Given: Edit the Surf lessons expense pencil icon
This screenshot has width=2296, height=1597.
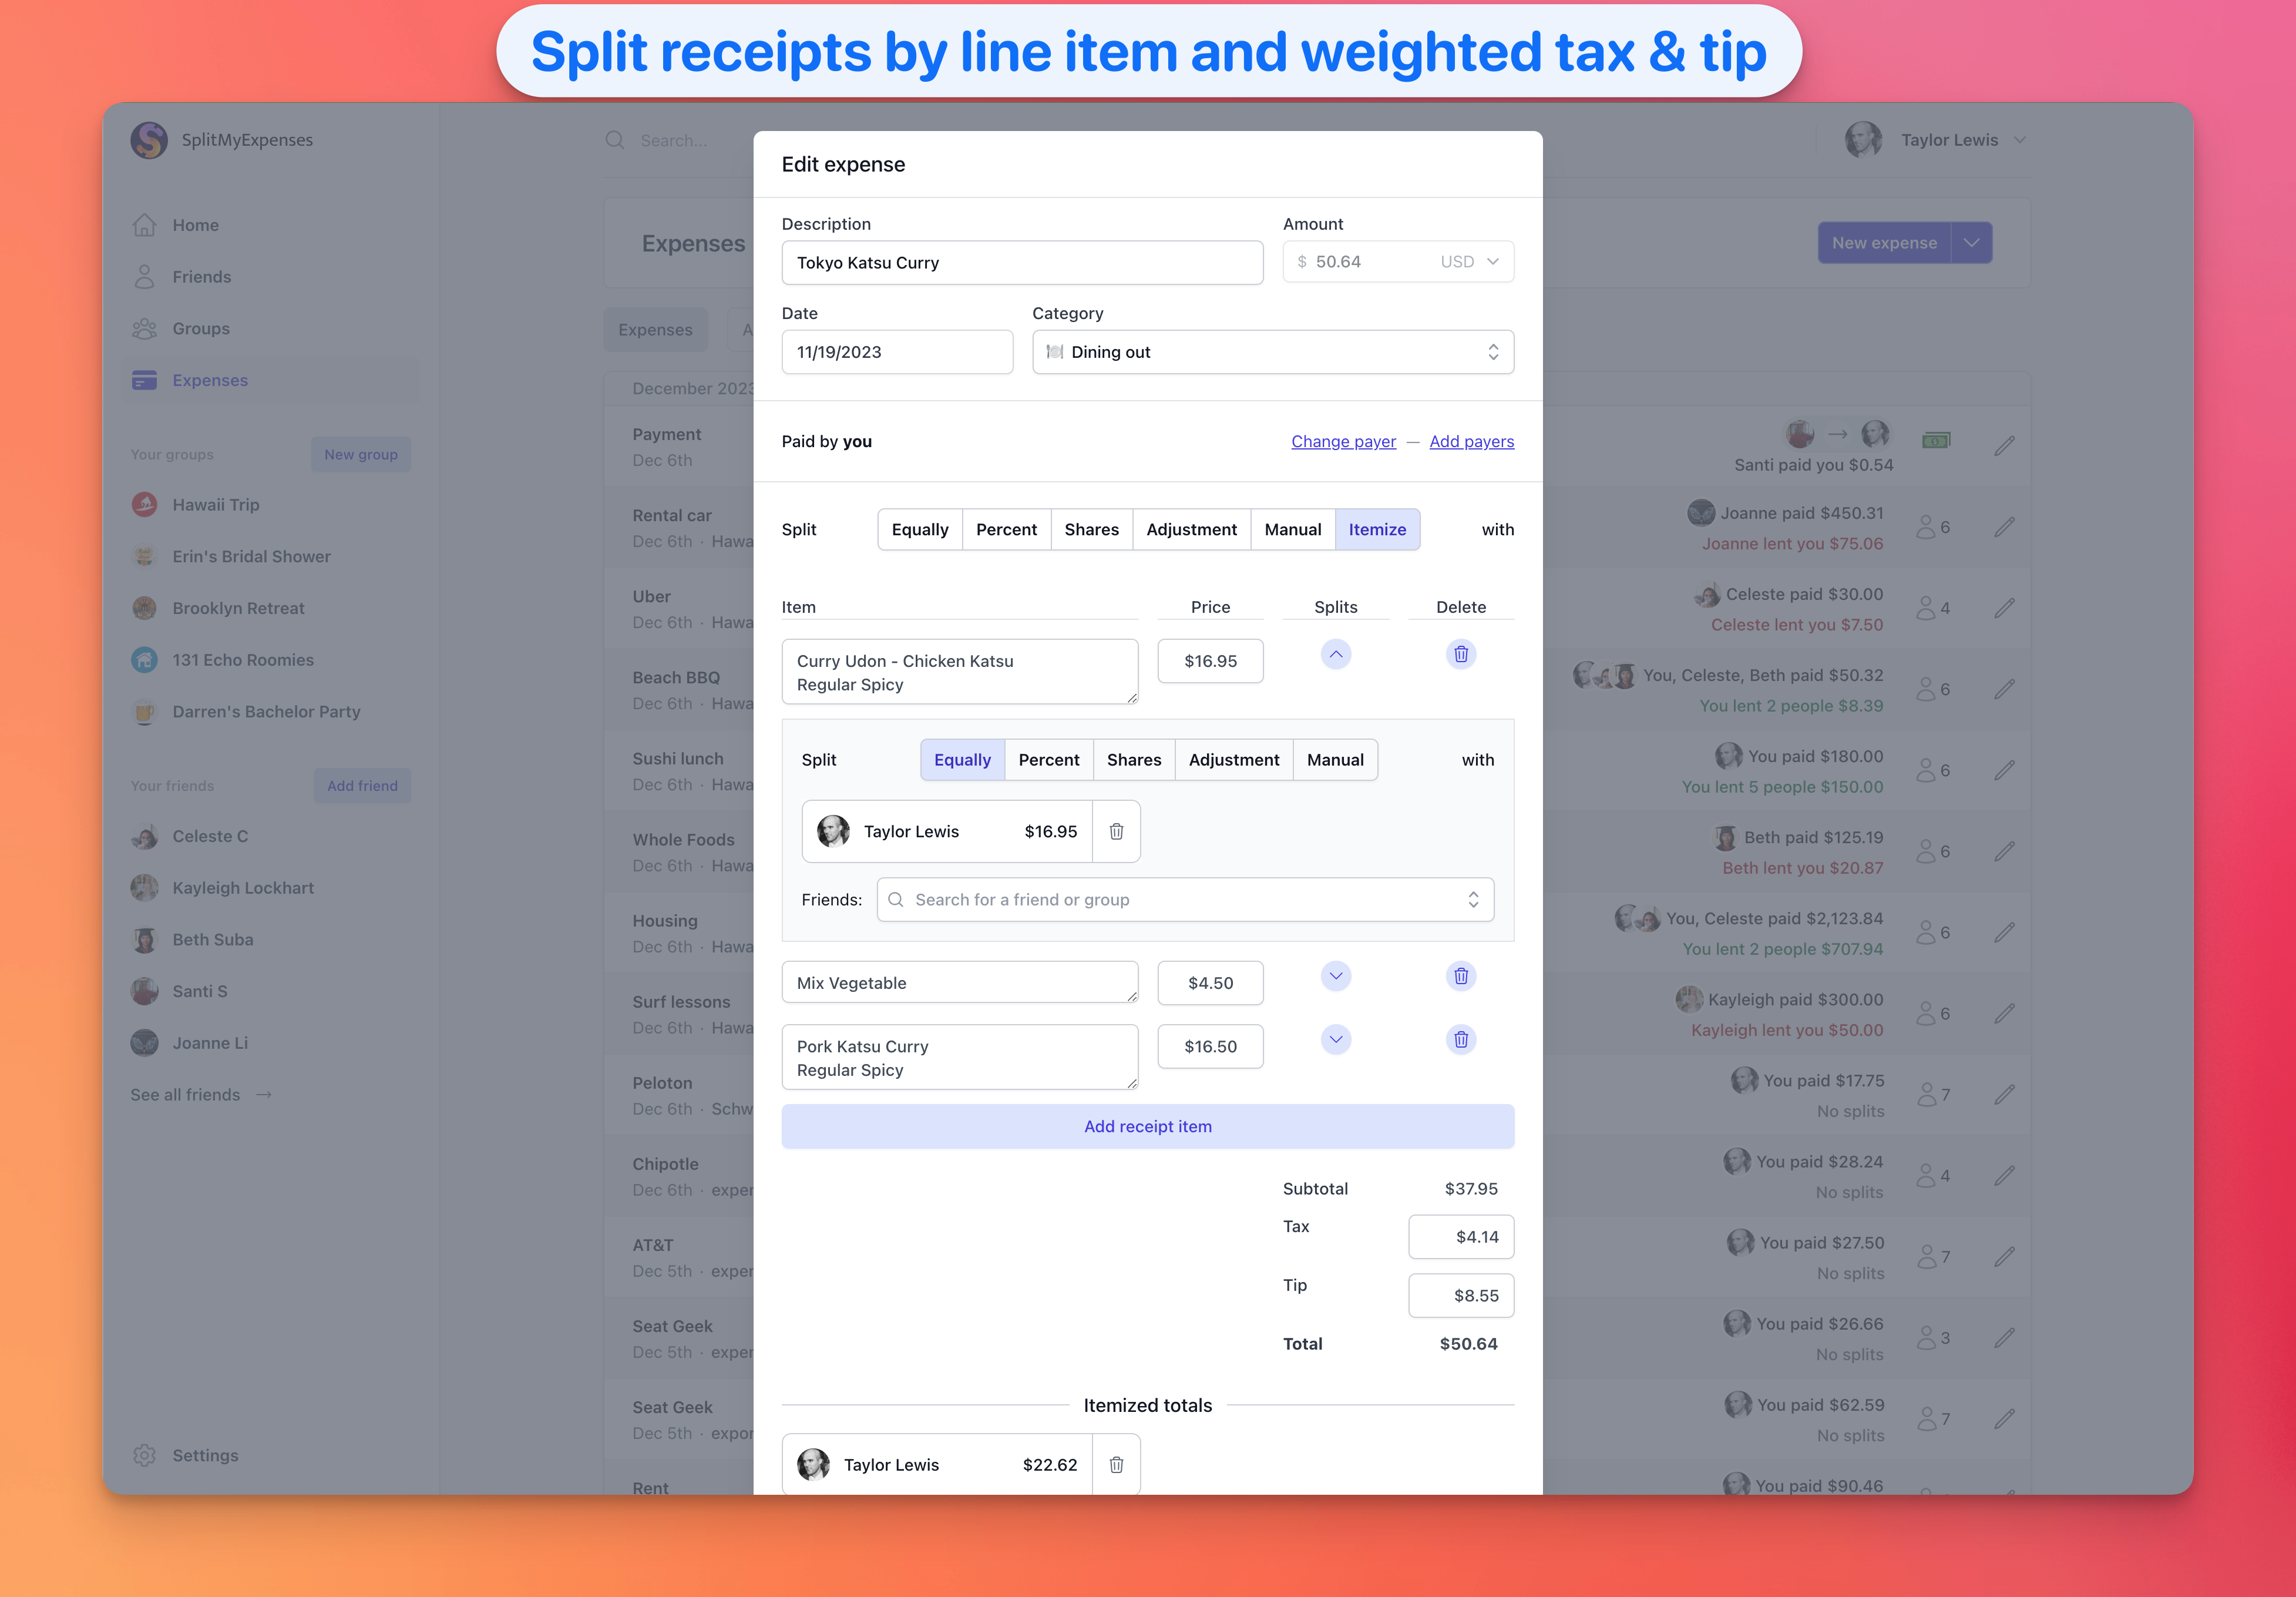Looking at the screenshot, I should (x=2005, y=1014).
